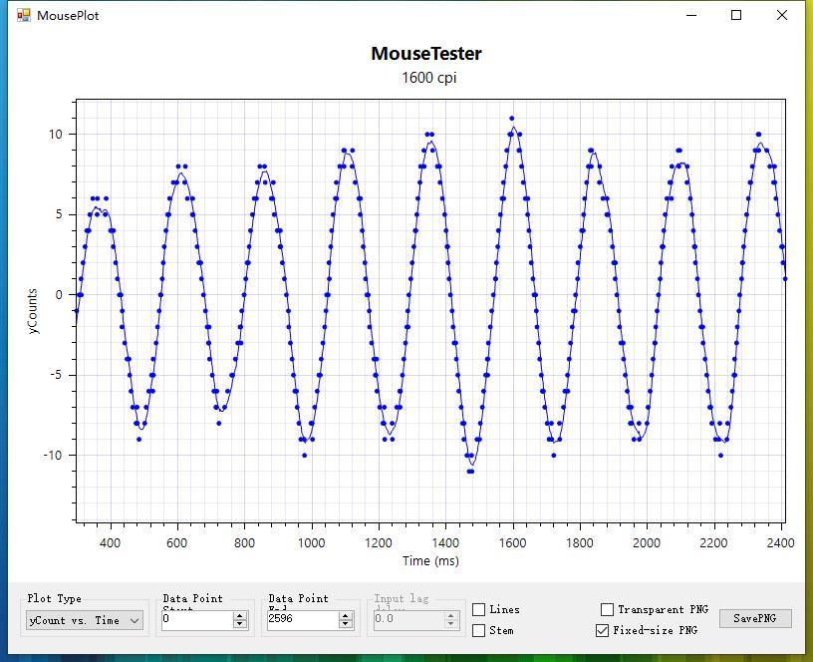The width and height of the screenshot is (813, 662).
Task: Increase Data Point End with up arrow
Action: tap(346, 616)
